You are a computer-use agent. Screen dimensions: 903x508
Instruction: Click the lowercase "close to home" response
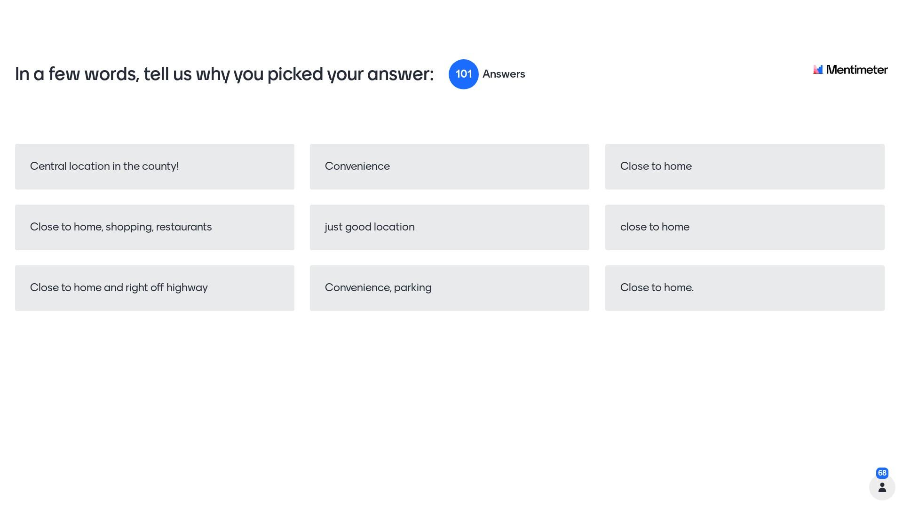tap(745, 227)
